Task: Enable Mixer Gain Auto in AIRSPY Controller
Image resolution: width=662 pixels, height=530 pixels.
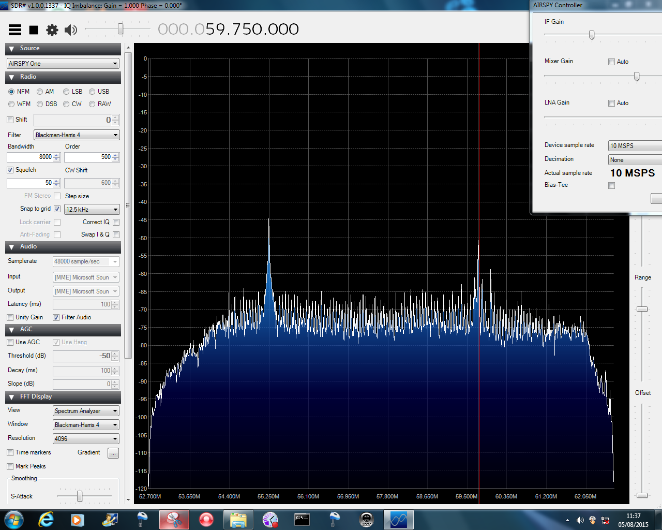Action: (611, 62)
